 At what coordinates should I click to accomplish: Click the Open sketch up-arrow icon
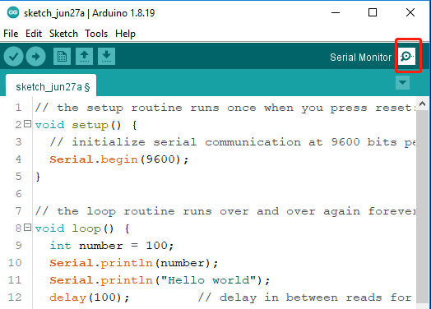(x=84, y=57)
